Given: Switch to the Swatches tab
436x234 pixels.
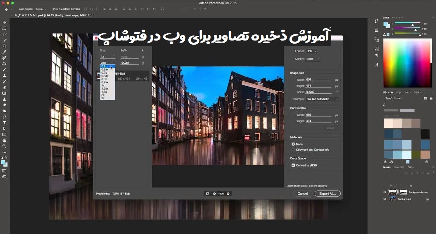Looking at the screenshot, I should tap(397, 18).
